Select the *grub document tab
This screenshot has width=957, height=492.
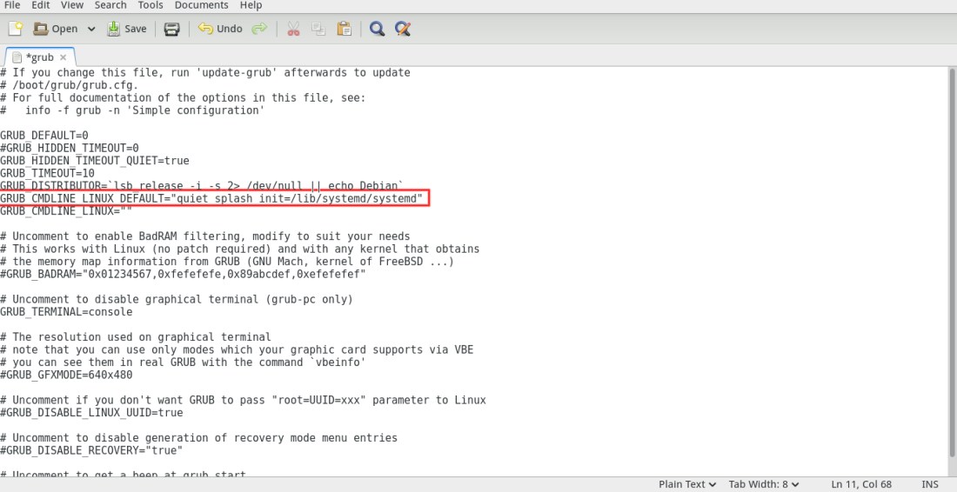point(39,57)
